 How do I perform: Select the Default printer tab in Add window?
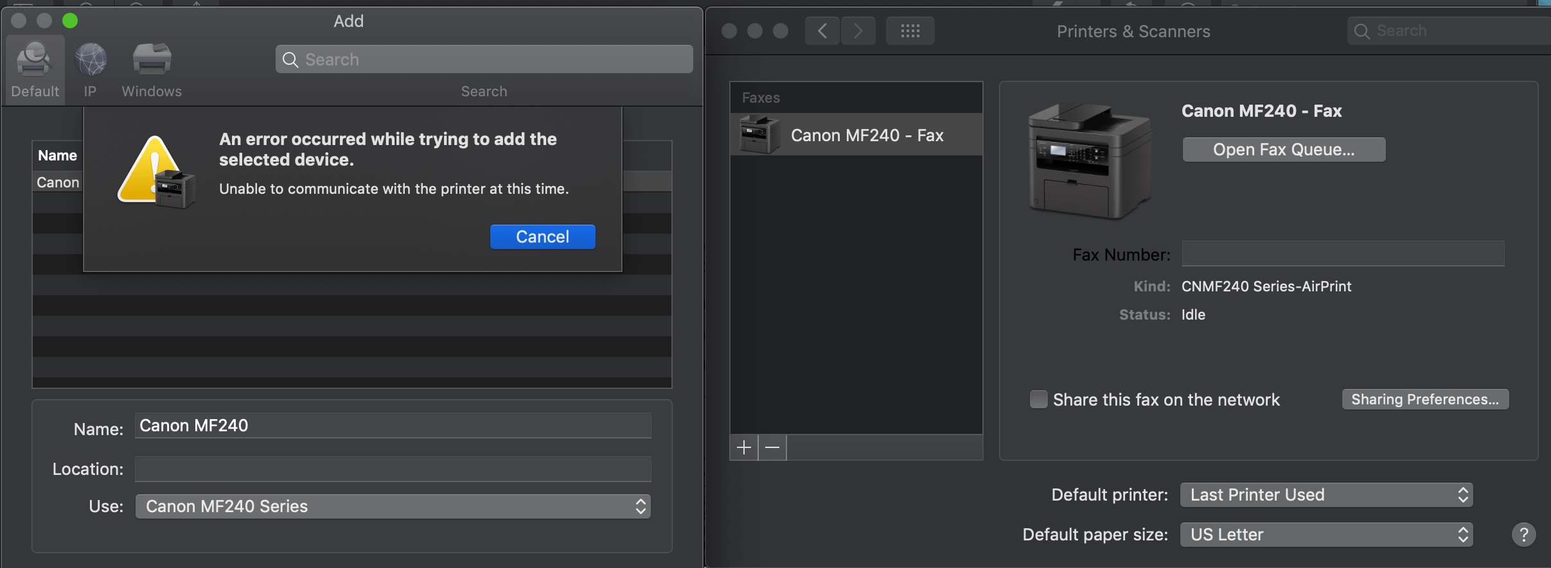coord(35,70)
